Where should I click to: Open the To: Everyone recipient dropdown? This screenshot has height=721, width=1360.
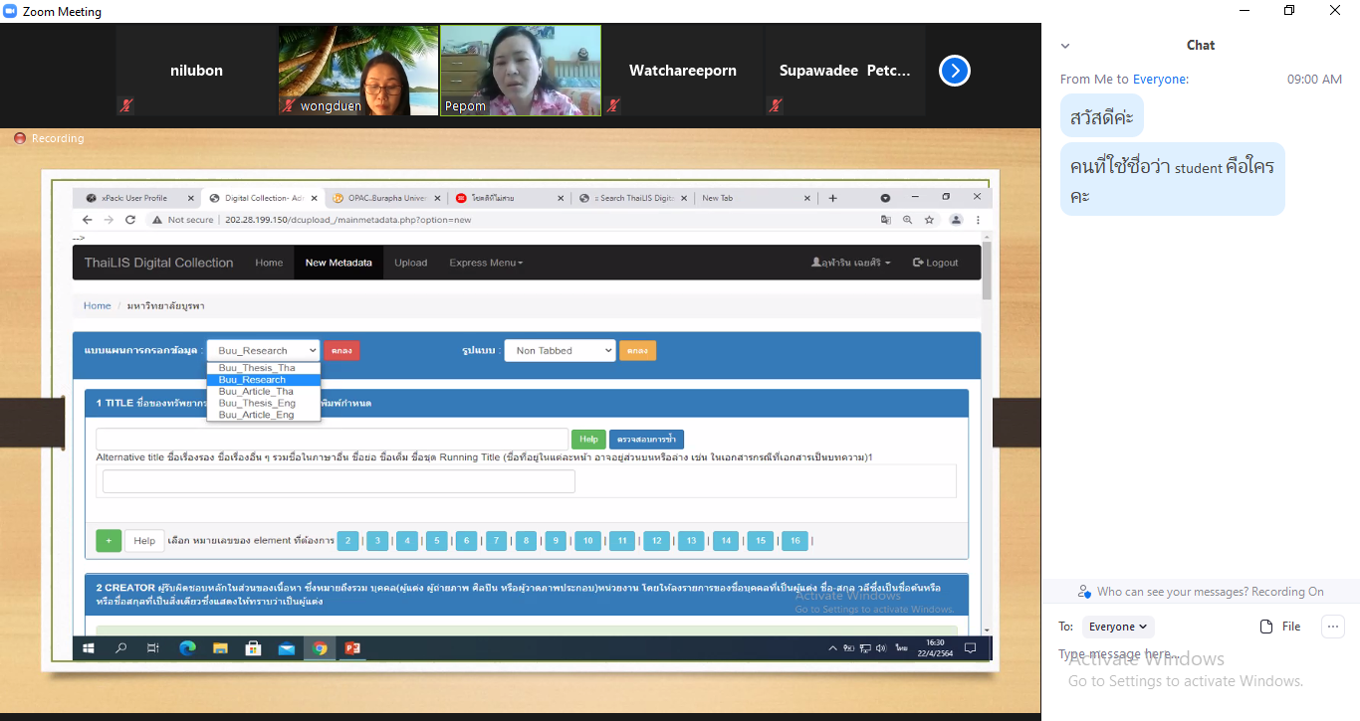click(x=1118, y=627)
